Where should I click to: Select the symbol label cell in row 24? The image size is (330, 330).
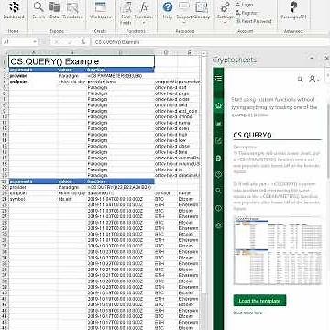coord(33,199)
